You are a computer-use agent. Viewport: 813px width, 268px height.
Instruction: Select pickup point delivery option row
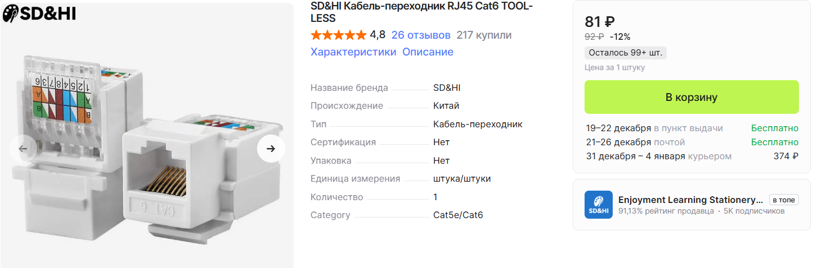coord(691,128)
